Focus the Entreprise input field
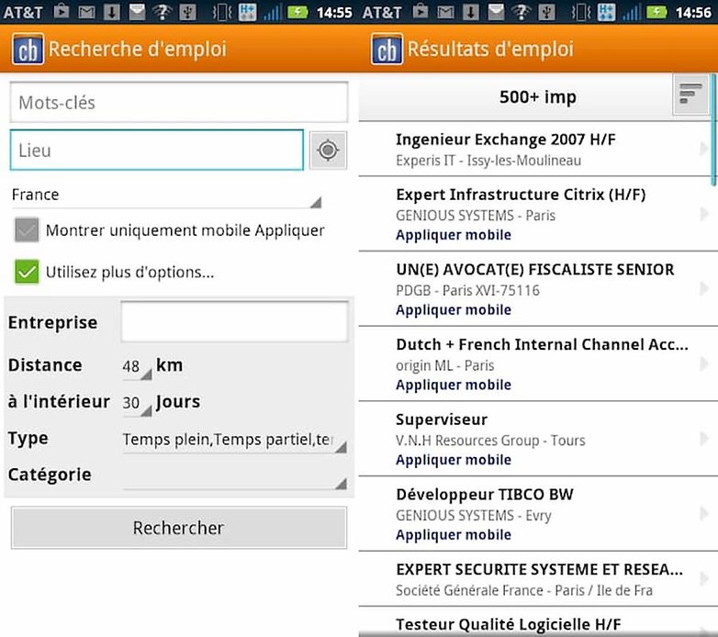This screenshot has width=718, height=637. point(234,321)
